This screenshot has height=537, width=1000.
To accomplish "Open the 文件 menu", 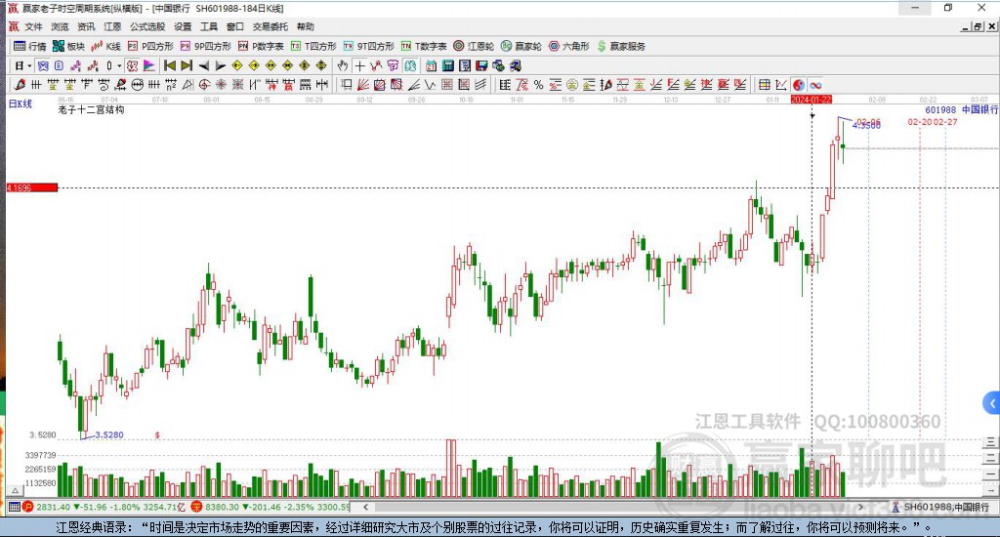I will pos(33,26).
